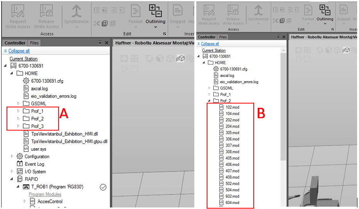Viewport: 359px width, 209px height.
Task: Click the user.sys module file icon
Action: [26, 149]
